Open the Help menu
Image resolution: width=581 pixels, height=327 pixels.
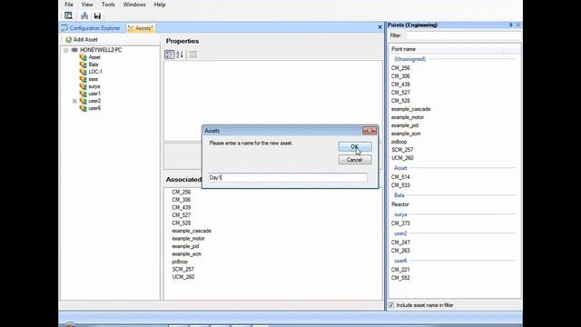[x=160, y=5]
